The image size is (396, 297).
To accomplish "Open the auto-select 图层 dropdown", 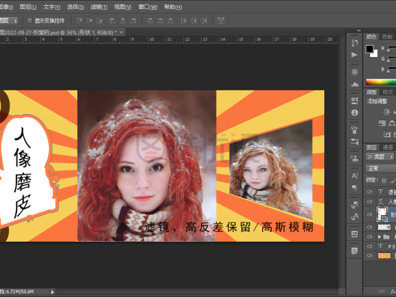I will 9,20.
